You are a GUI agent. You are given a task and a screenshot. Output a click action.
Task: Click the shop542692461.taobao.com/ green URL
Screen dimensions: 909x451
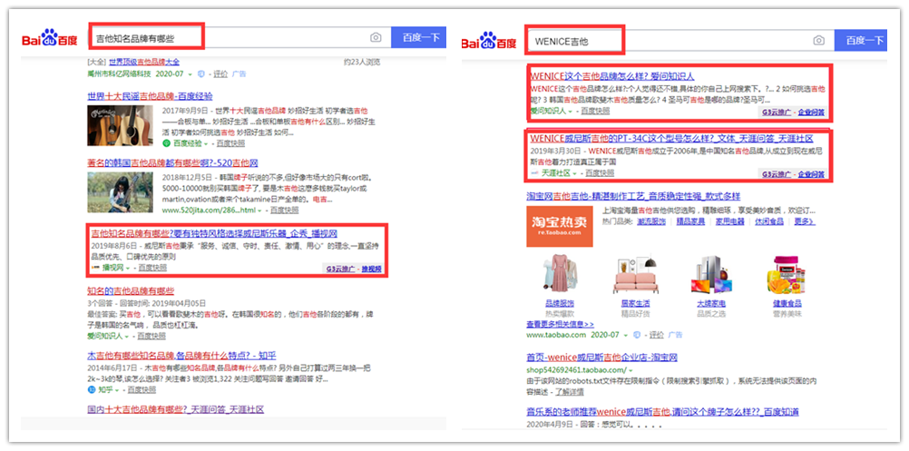tap(576, 370)
